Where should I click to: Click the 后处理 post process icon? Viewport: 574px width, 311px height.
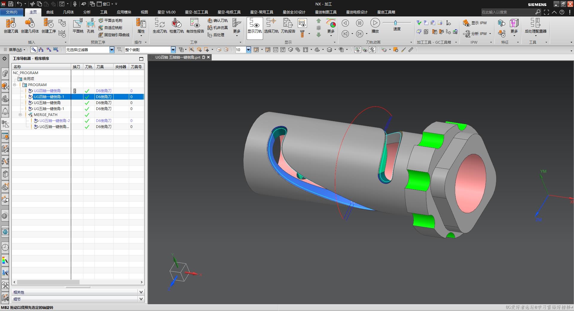pyautogui.click(x=216, y=35)
